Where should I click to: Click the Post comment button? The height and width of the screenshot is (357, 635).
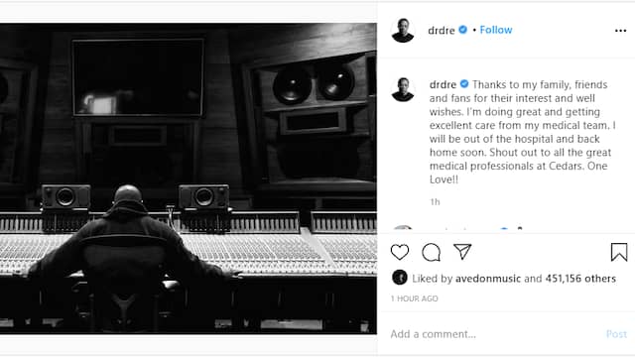click(616, 334)
